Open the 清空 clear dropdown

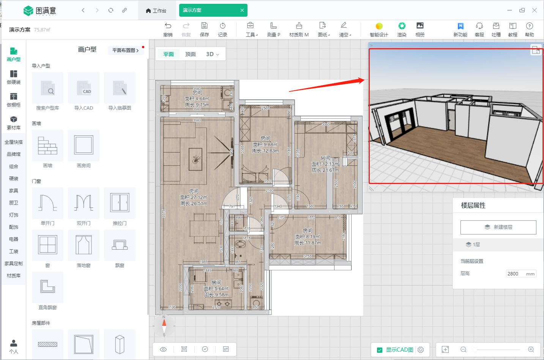point(344,29)
